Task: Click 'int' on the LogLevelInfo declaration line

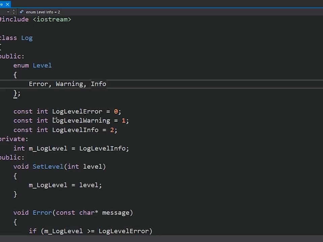Action: pos(42,130)
